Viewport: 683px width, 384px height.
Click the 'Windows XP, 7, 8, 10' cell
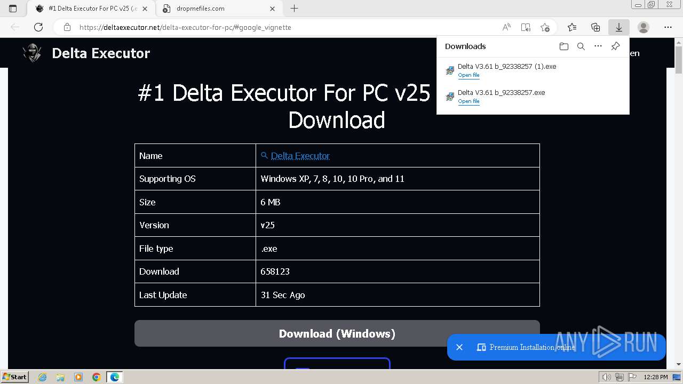(x=398, y=179)
